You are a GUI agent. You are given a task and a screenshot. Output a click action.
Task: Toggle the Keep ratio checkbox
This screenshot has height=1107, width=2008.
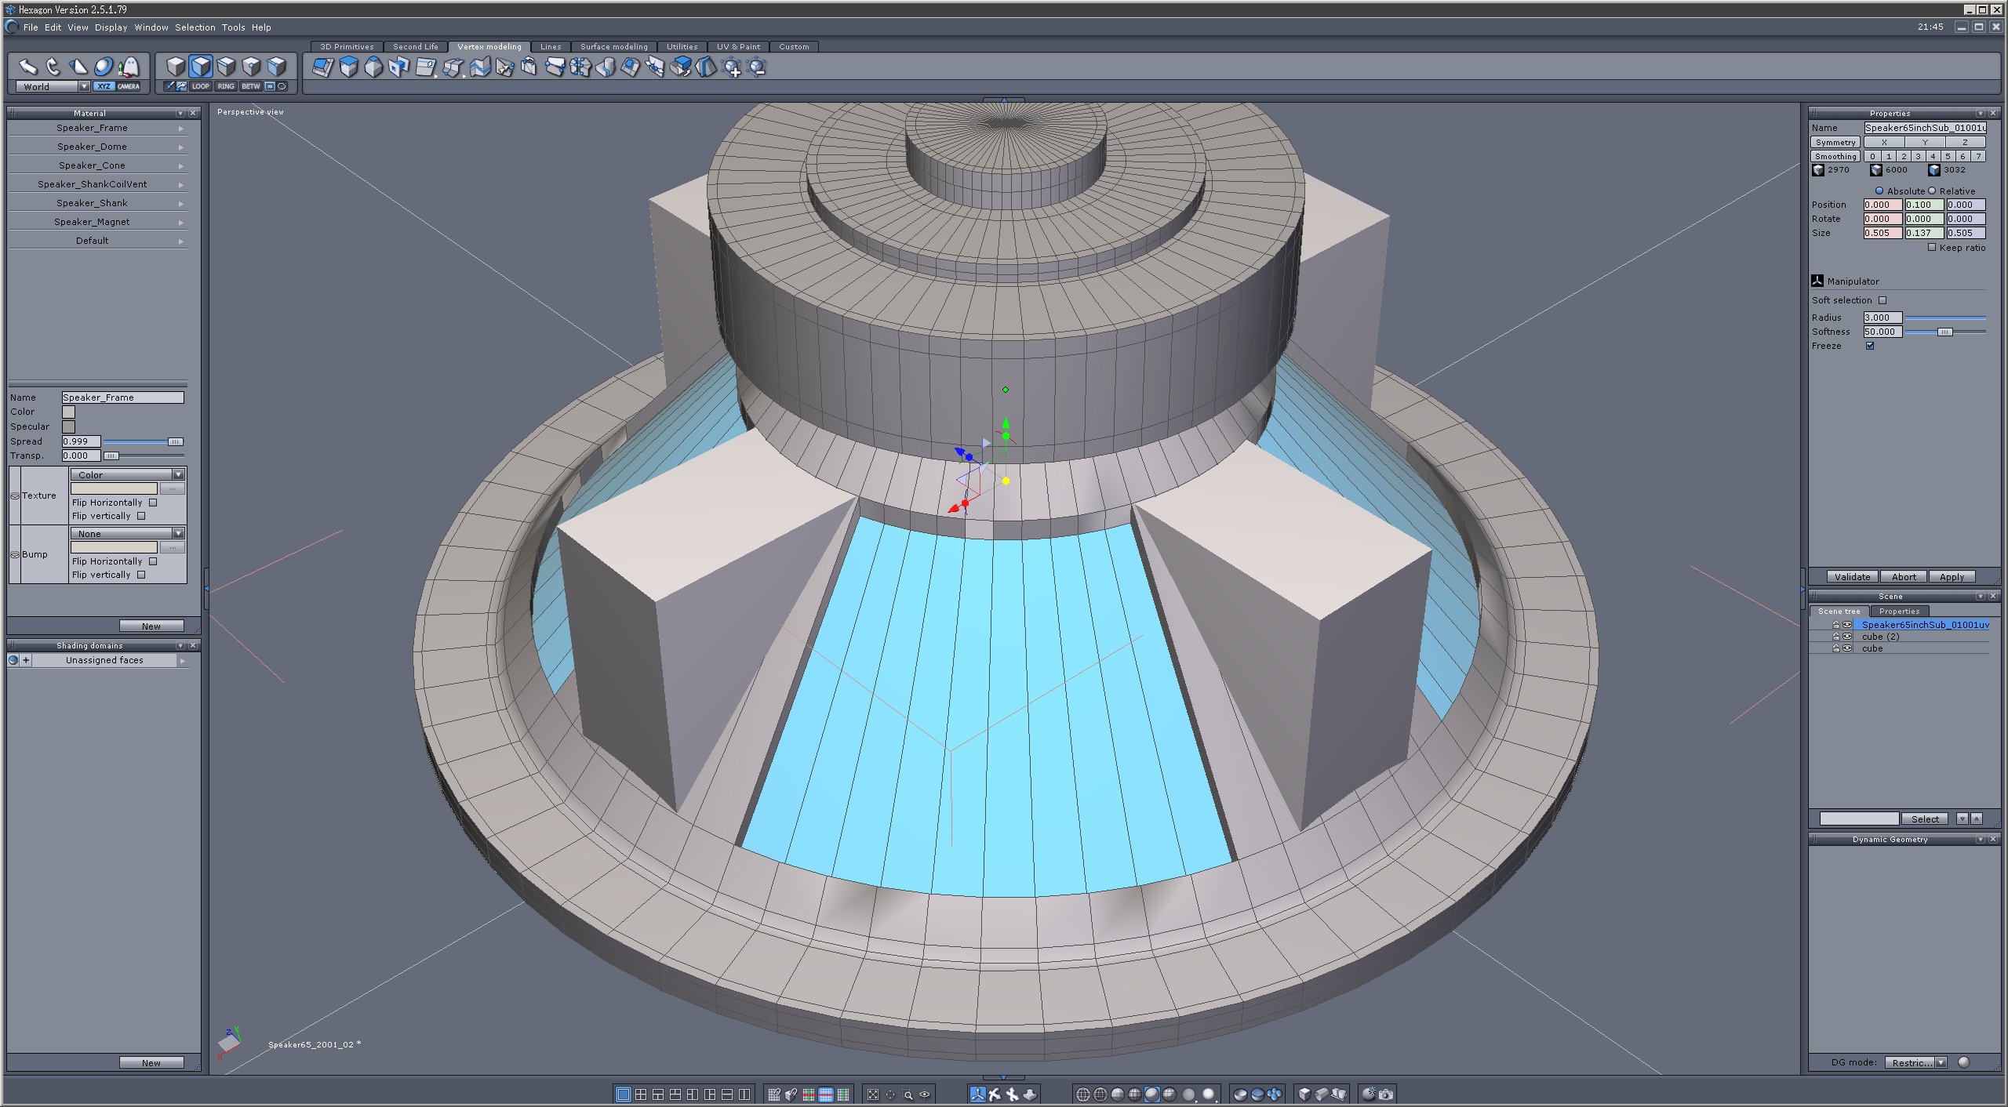click(x=1933, y=248)
